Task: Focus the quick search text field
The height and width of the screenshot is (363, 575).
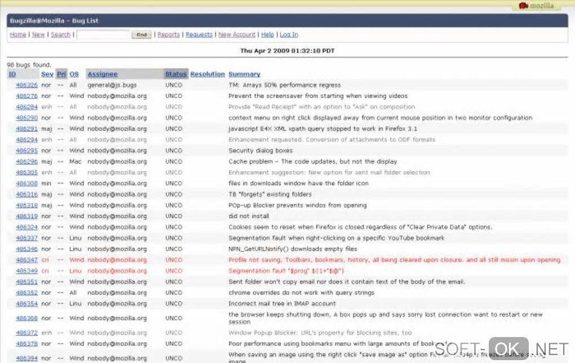Action: (103, 34)
